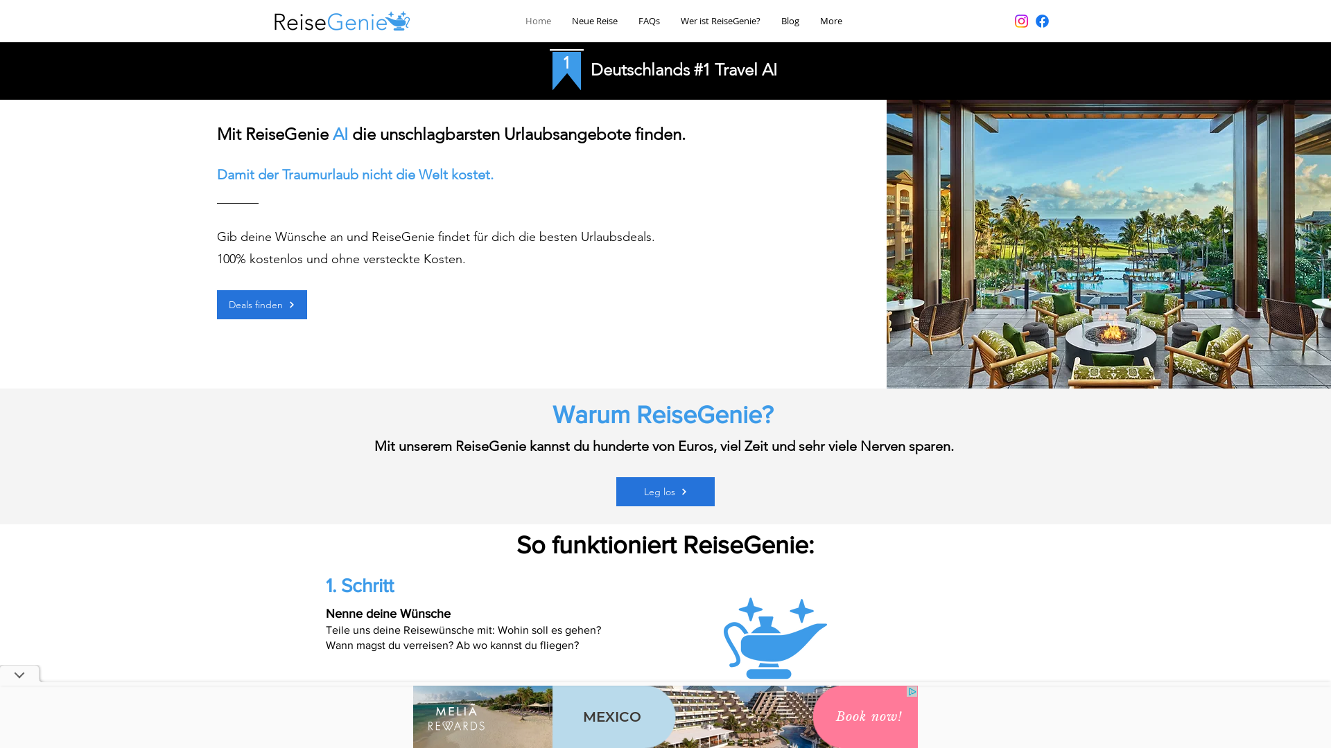Go to Neue Reise page

(x=594, y=21)
